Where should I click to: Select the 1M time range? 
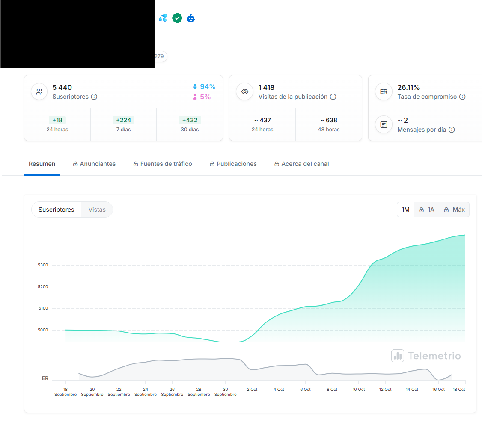point(405,210)
